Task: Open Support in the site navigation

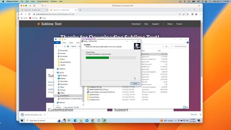Action: pyautogui.click(x=156, y=24)
